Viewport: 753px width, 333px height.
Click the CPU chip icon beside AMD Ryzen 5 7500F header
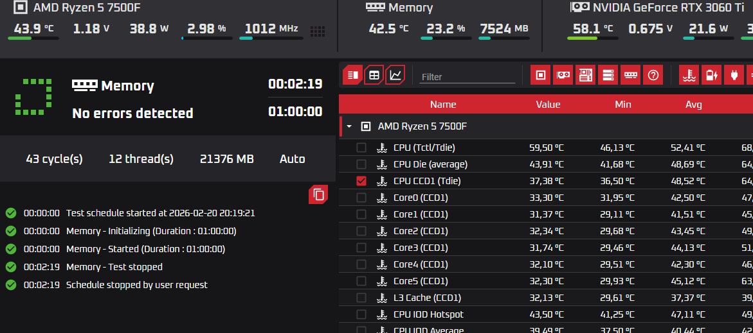click(x=21, y=7)
